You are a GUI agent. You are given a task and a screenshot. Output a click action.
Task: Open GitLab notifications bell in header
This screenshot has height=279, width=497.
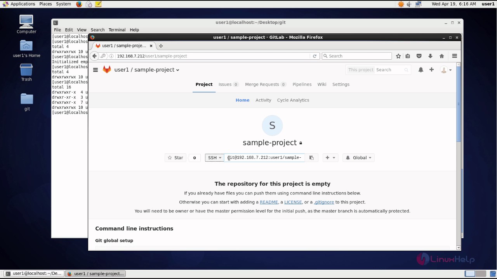point(421,70)
